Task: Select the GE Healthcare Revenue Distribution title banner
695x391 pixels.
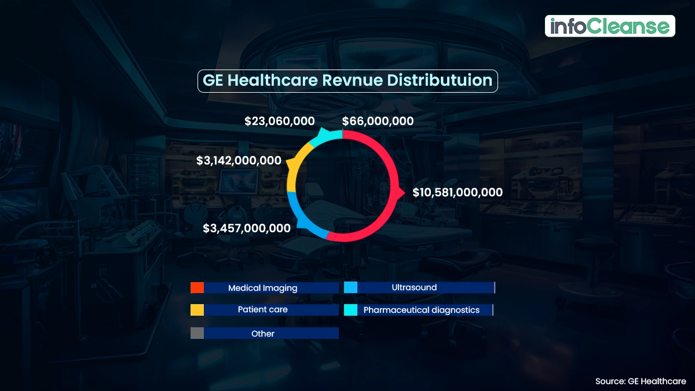Action: click(348, 81)
